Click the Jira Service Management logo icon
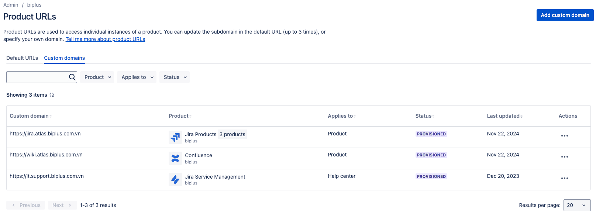 [x=175, y=180]
